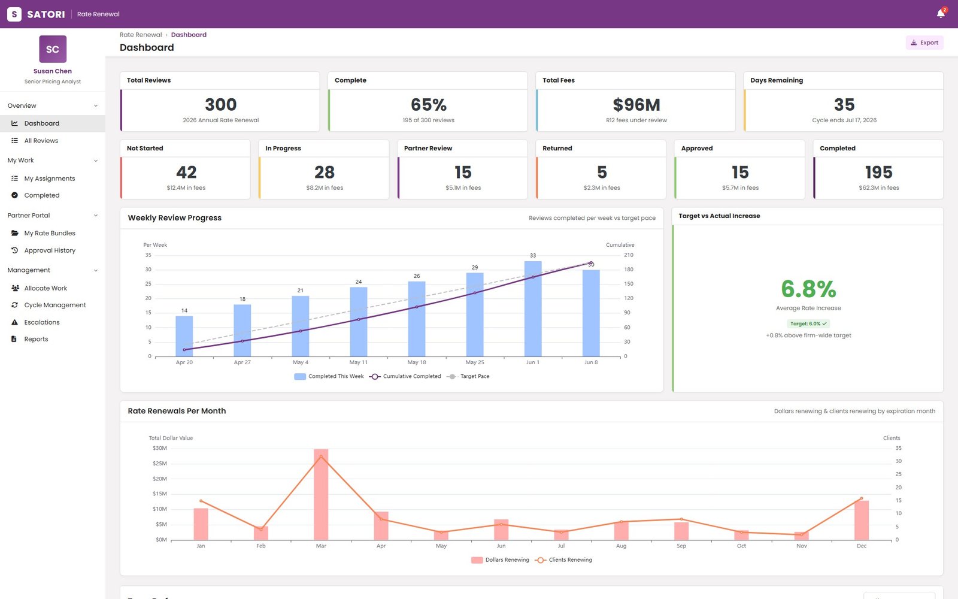Click the Target: 6.0% badge
Image resolution: width=958 pixels, height=599 pixels.
click(x=808, y=323)
